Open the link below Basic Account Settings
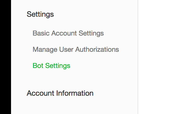Image resolution: width=187 pixels, height=114 pixels. 76,49
